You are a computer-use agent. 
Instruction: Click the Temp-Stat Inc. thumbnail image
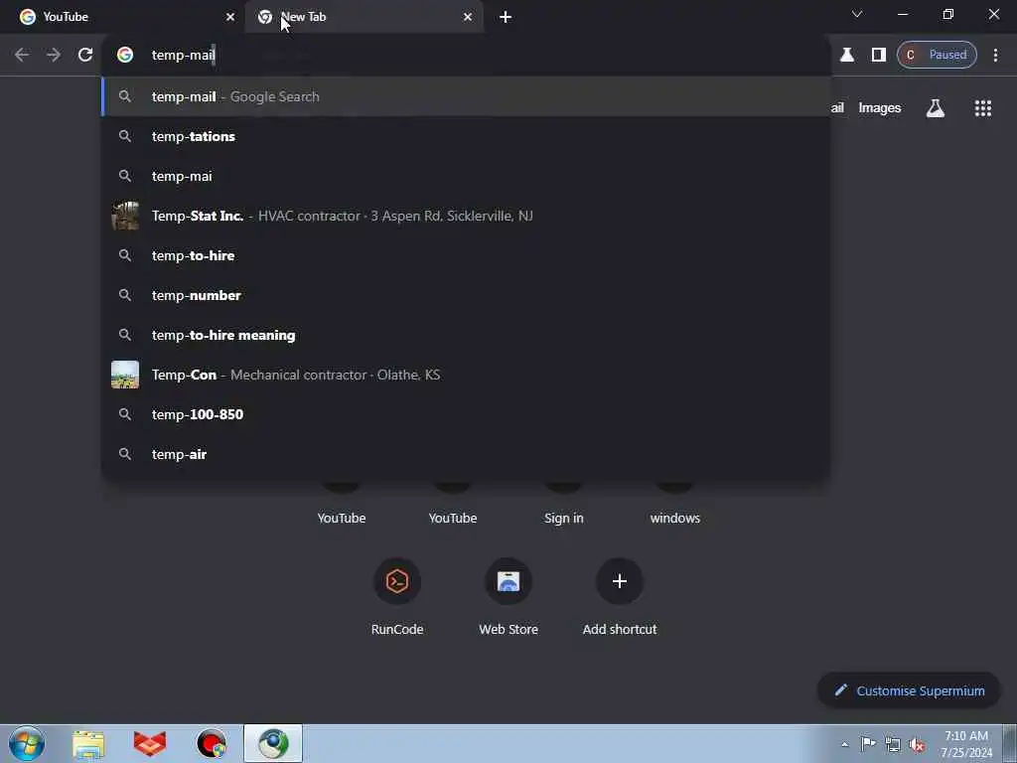[125, 216]
